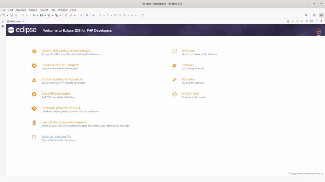Expand the Next Annotation dropdown arrow

[x=104, y=15]
